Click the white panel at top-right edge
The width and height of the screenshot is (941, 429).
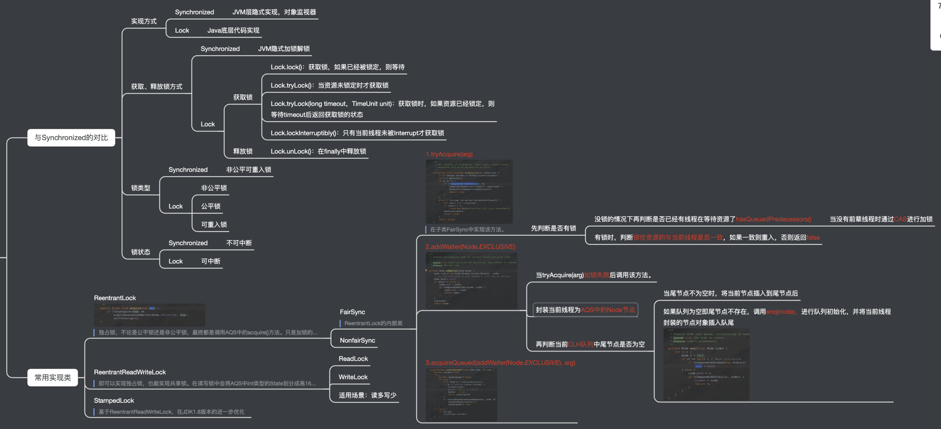[936, 25]
